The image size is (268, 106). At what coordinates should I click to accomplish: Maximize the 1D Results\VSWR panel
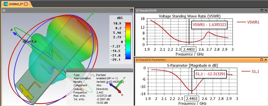pyautogui.click(x=262, y=10)
